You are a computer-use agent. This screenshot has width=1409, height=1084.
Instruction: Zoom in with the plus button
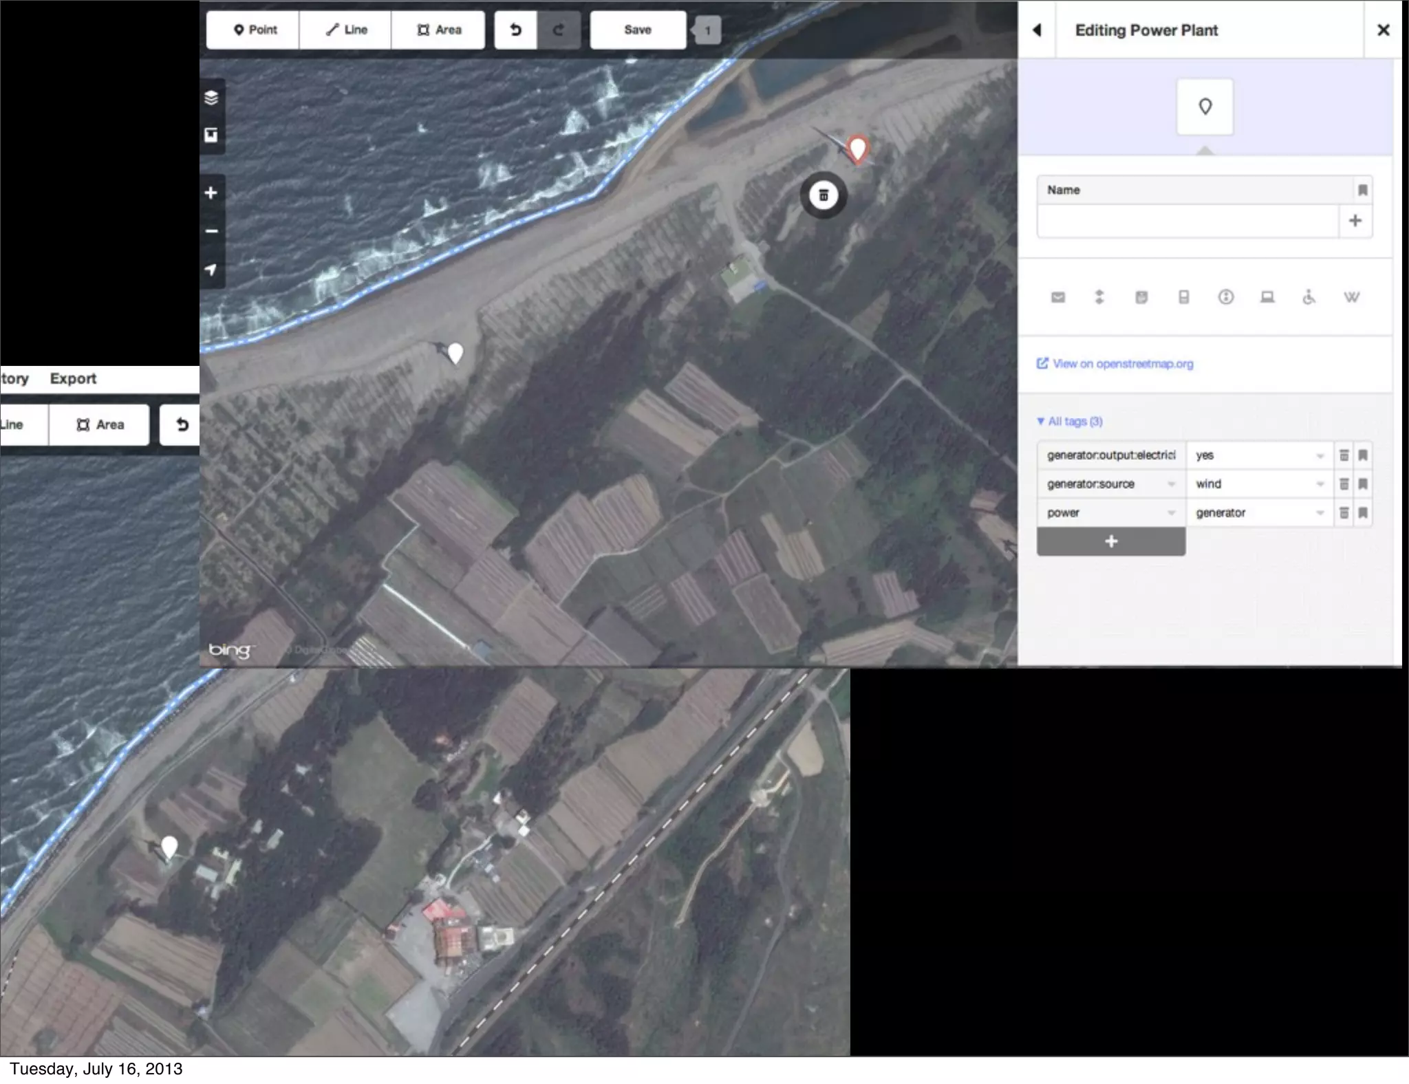211,193
